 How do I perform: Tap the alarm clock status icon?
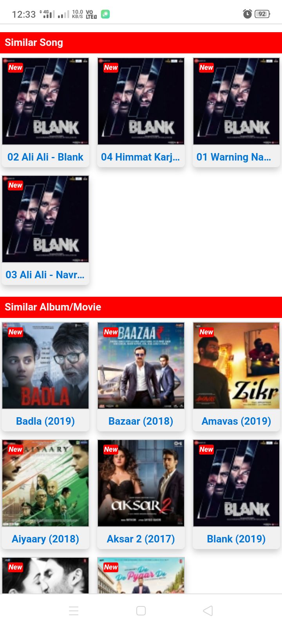point(247,14)
